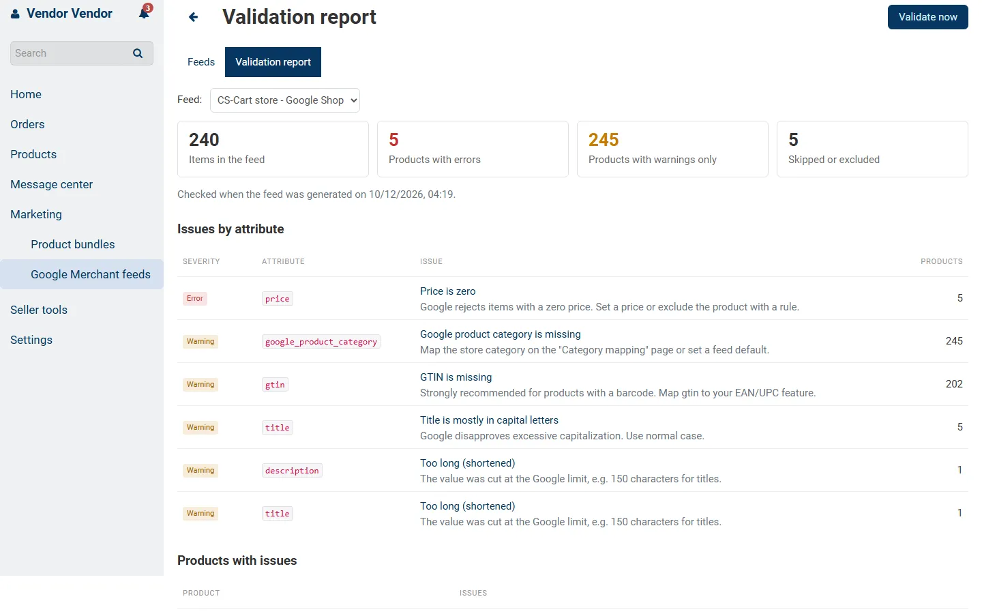
Task: Click the 202 products count
Action: [x=954, y=384]
